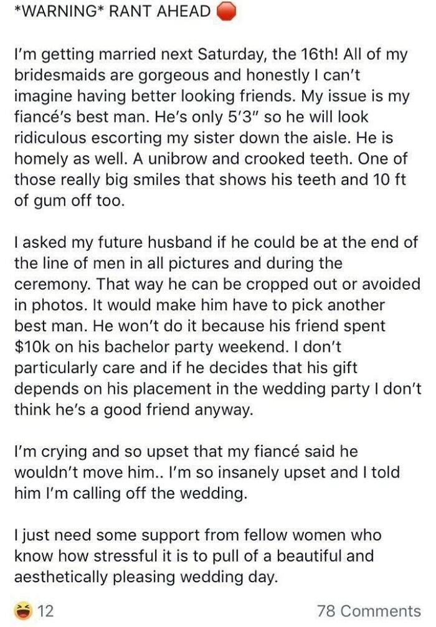Click the '*WARNING* RANT AHEAD' heading text
Viewport: 436px width, 627px height.
click(112, 12)
